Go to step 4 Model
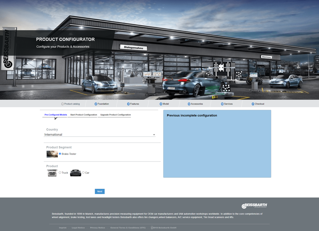The height and width of the screenshot is (231, 319). click(x=164, y=104)
